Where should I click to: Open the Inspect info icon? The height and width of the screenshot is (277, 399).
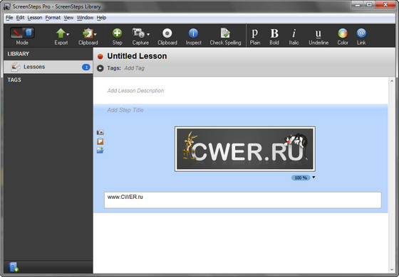pyautogui.click(x=193, y=33)
